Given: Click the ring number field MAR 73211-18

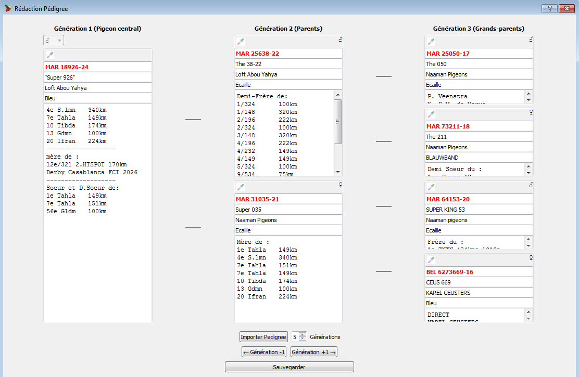Looking at the screenshot, I should [479, 126].
